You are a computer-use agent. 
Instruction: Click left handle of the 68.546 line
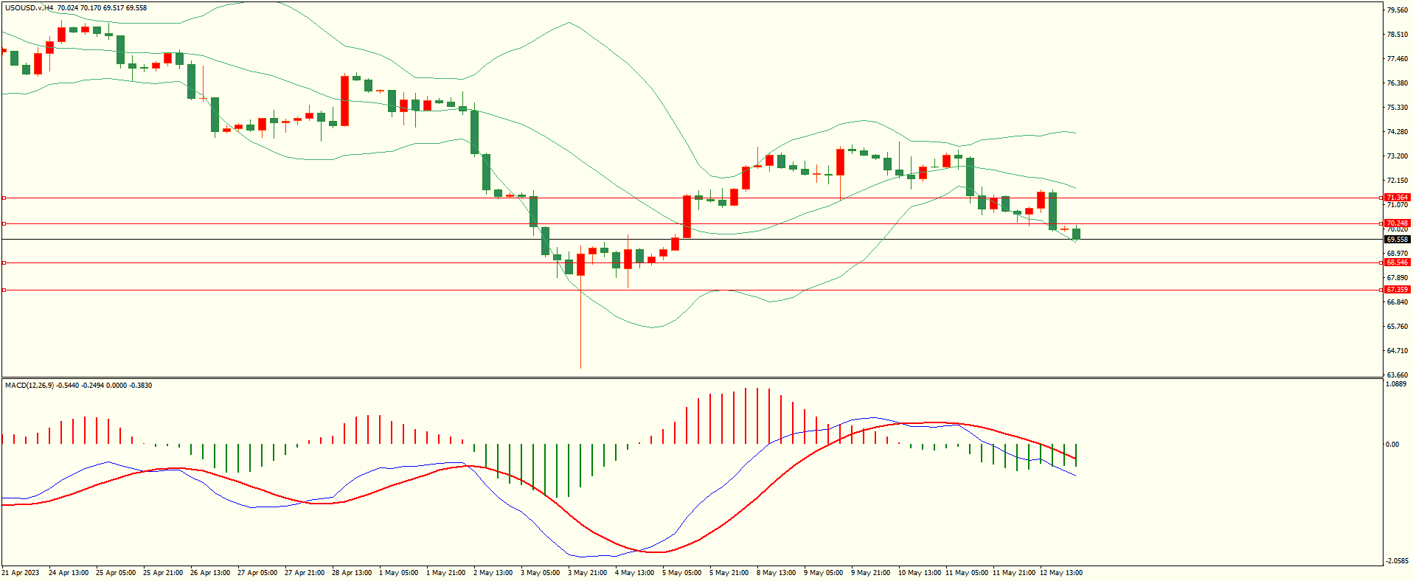coord(4,262)
